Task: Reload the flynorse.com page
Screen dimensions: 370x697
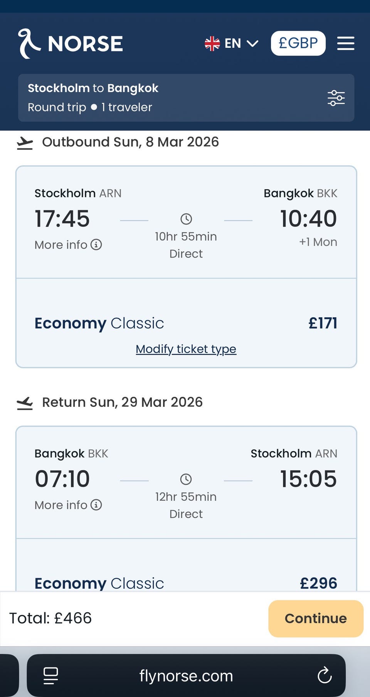Action: [325, 675]
